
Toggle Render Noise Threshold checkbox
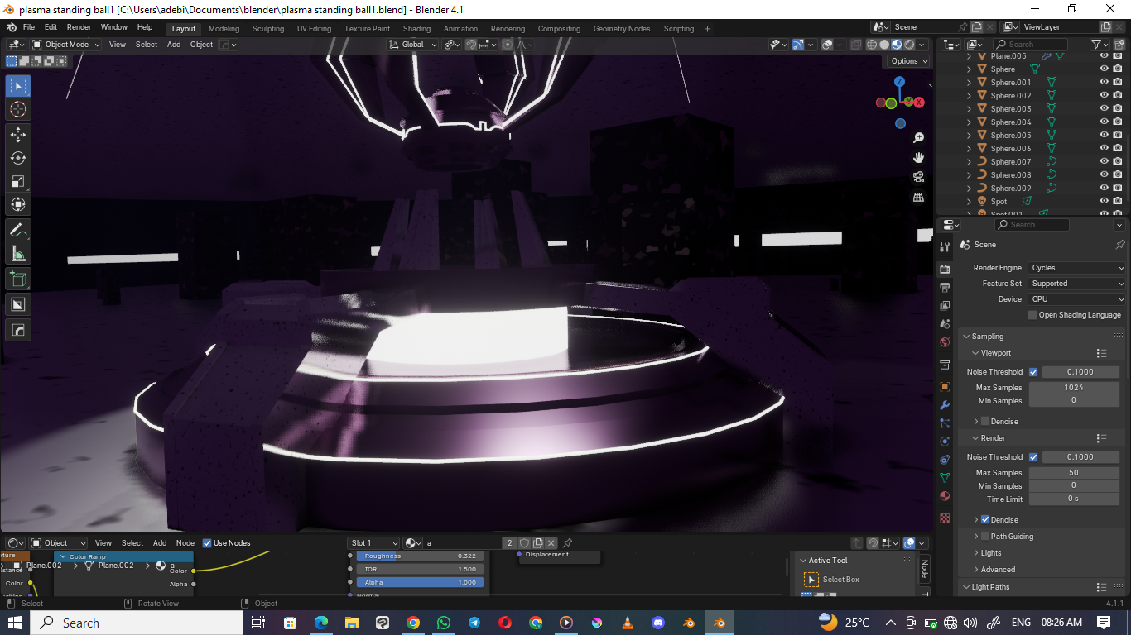1033,457
